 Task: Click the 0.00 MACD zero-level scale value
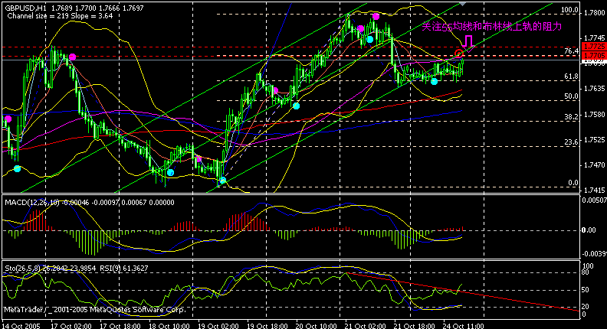(589, 230)
